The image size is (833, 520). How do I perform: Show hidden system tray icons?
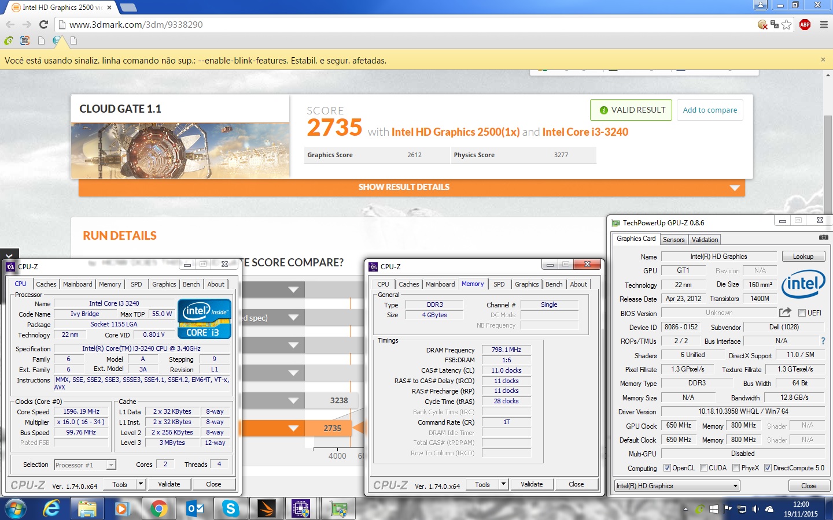pyautogui.click(x=685, y=510)
